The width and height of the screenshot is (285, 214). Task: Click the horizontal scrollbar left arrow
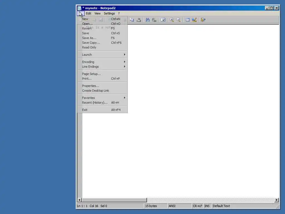pyautogui.click(x=79, y=200)
